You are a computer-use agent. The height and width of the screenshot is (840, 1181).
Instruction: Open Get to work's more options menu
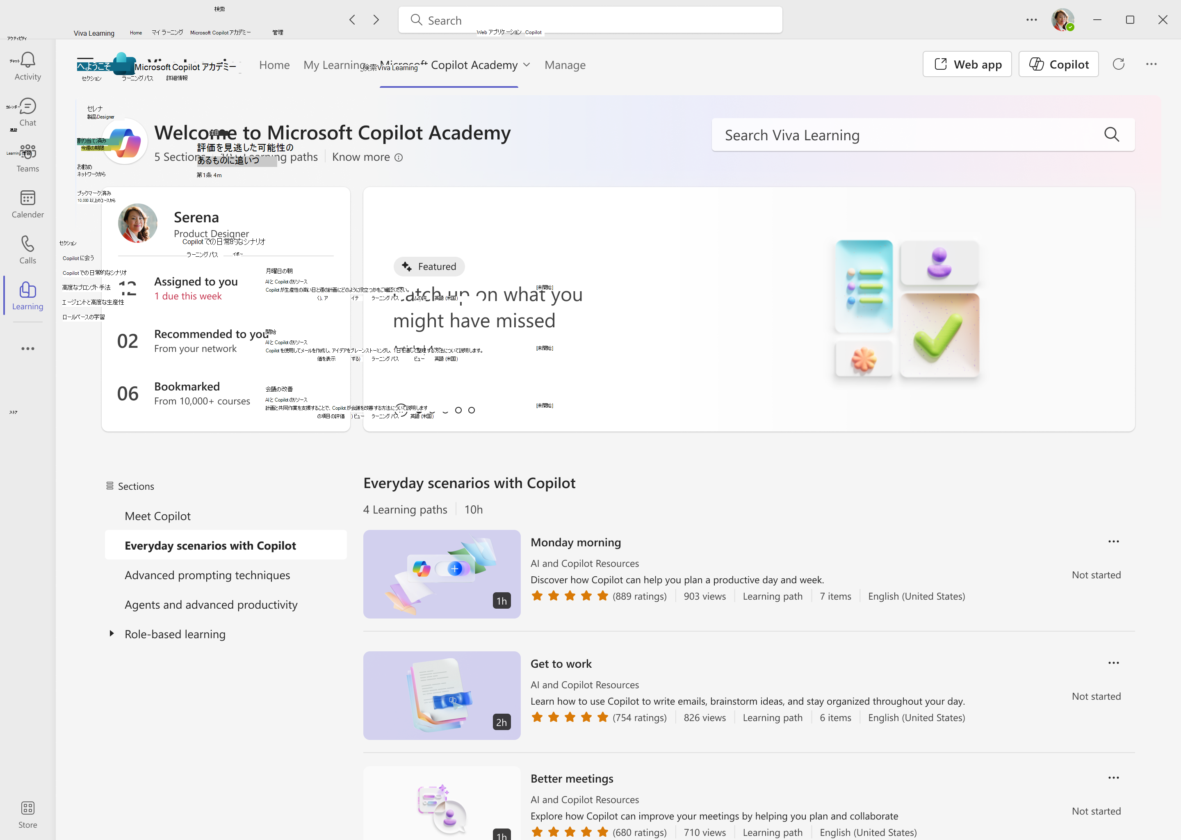tap(1114, 662)
